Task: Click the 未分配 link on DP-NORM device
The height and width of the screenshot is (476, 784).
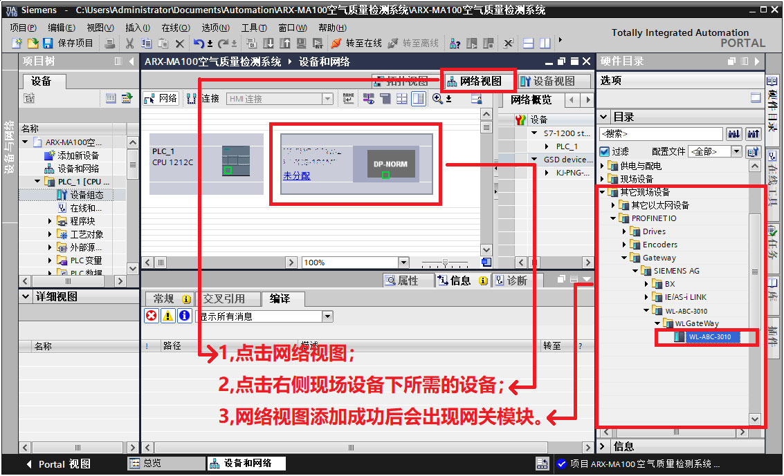Action: point(296,175)
